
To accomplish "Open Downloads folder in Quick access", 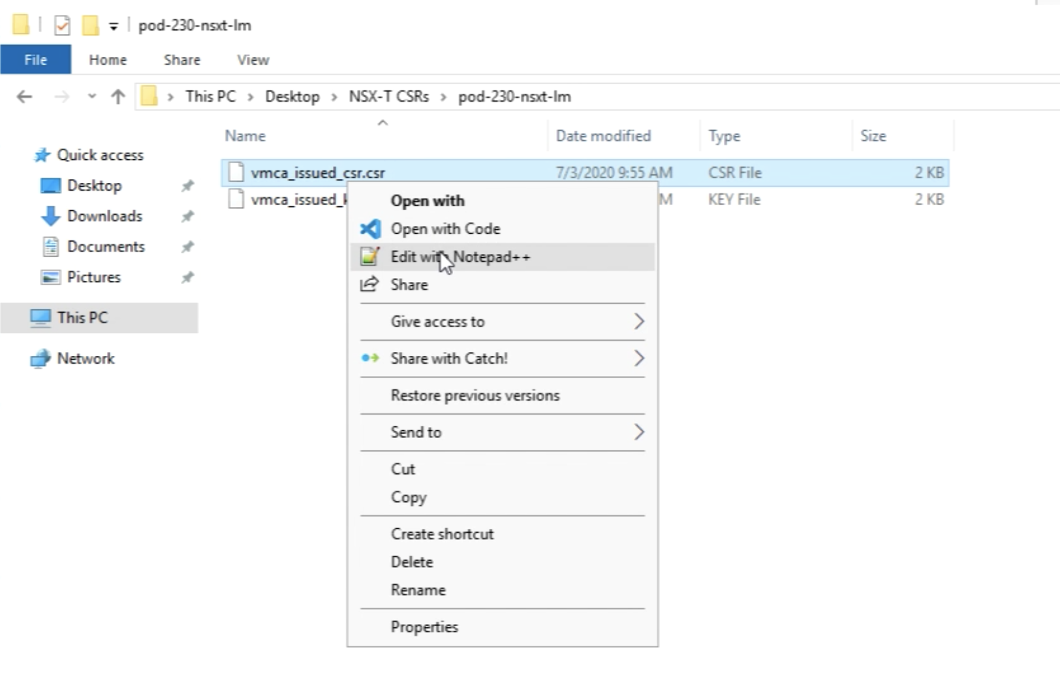I will coord(104,216).
